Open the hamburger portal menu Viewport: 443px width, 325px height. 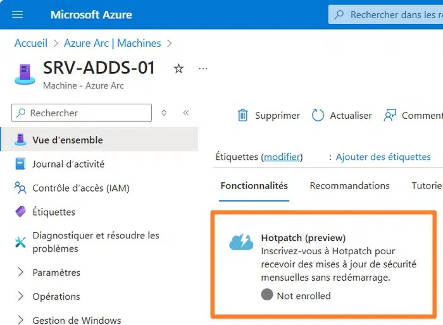[18, 15]
